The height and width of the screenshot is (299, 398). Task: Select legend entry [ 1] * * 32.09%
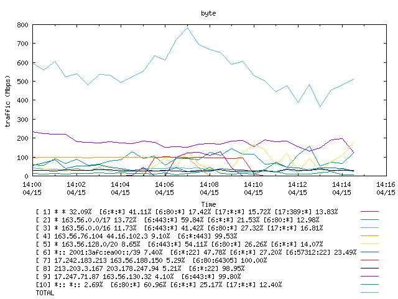coord(187,212)
